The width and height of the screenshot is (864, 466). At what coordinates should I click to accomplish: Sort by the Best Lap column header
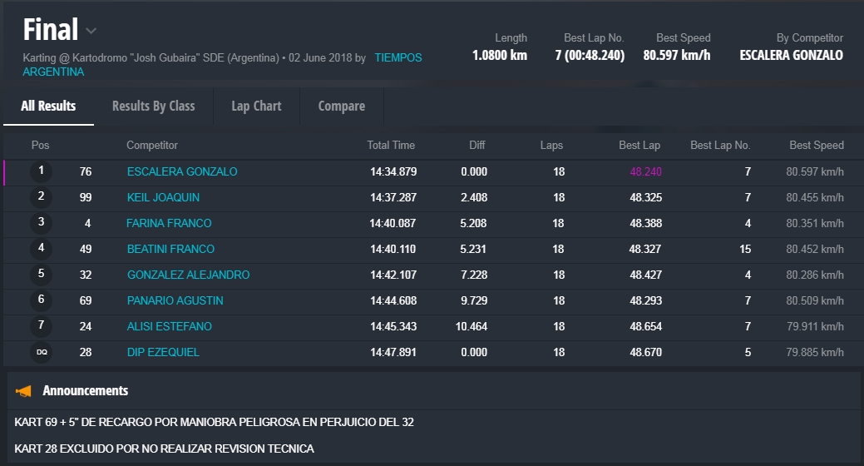pyautogui.click(x=639, y=145)
